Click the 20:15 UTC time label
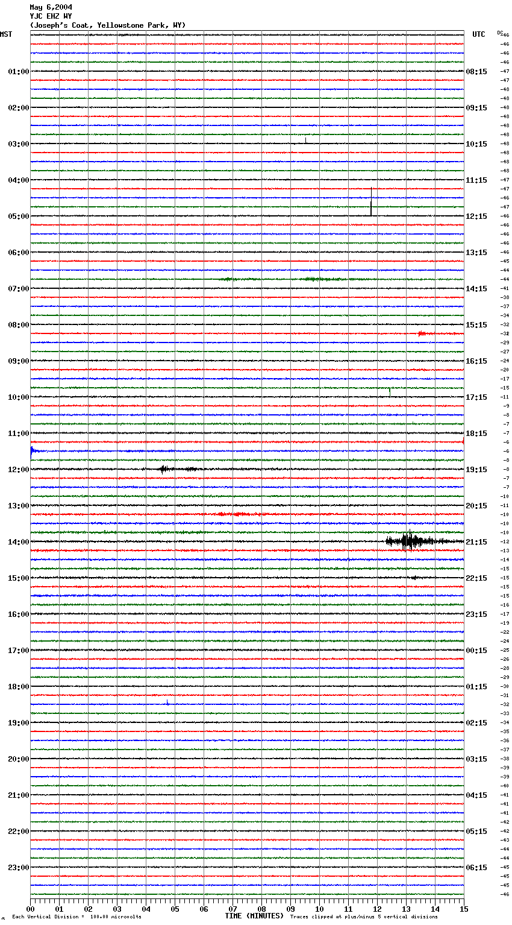Image resolution: width=512 pixels, height=925 pixels. coord(476,506)
